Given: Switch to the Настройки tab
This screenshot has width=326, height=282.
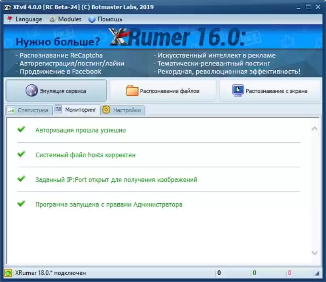Looking at the screenshot, I should 123,110.
